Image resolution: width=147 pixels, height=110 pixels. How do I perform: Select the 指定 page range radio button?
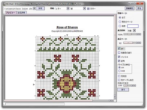pyautogui.click(x=120, y=26)
